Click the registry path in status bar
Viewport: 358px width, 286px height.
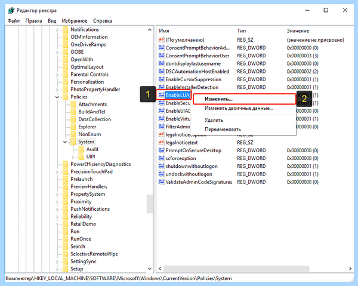tap(119, 278)
